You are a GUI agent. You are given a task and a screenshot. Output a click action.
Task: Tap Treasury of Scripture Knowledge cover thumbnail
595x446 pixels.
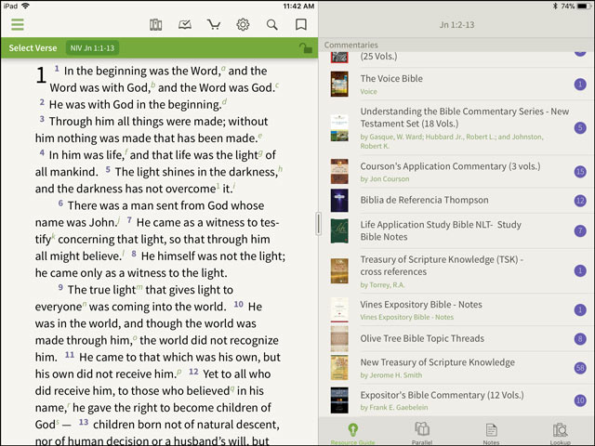[x=339, y=270]
